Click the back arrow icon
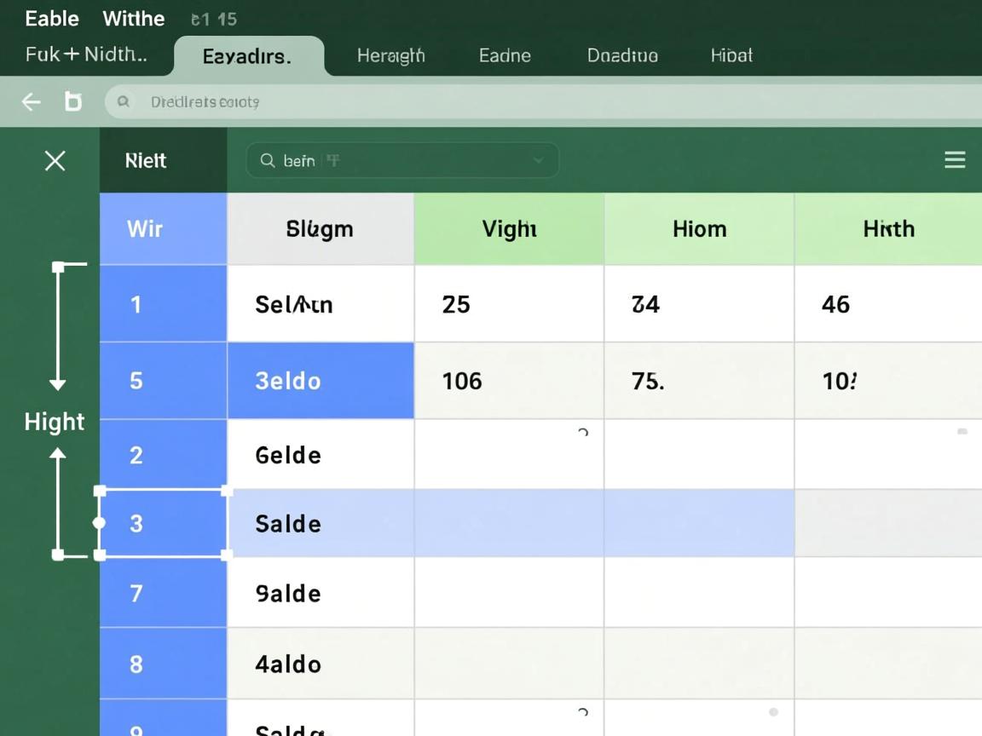982x736 pixels. coord(32,102)
